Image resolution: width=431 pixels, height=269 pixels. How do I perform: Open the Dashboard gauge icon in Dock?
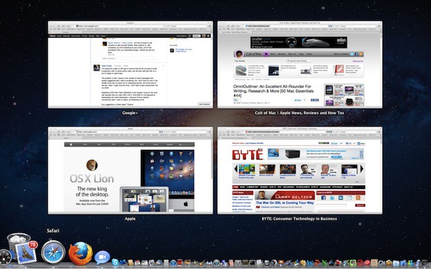pyautogui.click(x=5, y=257)
